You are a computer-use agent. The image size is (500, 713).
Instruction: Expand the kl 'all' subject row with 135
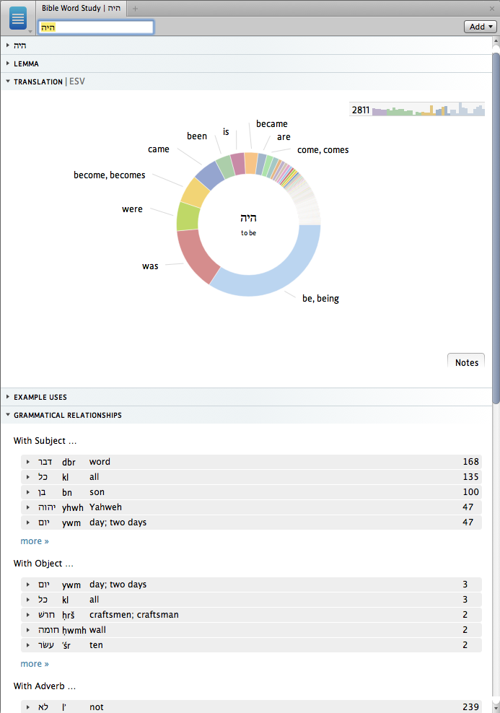pos(28,477)
